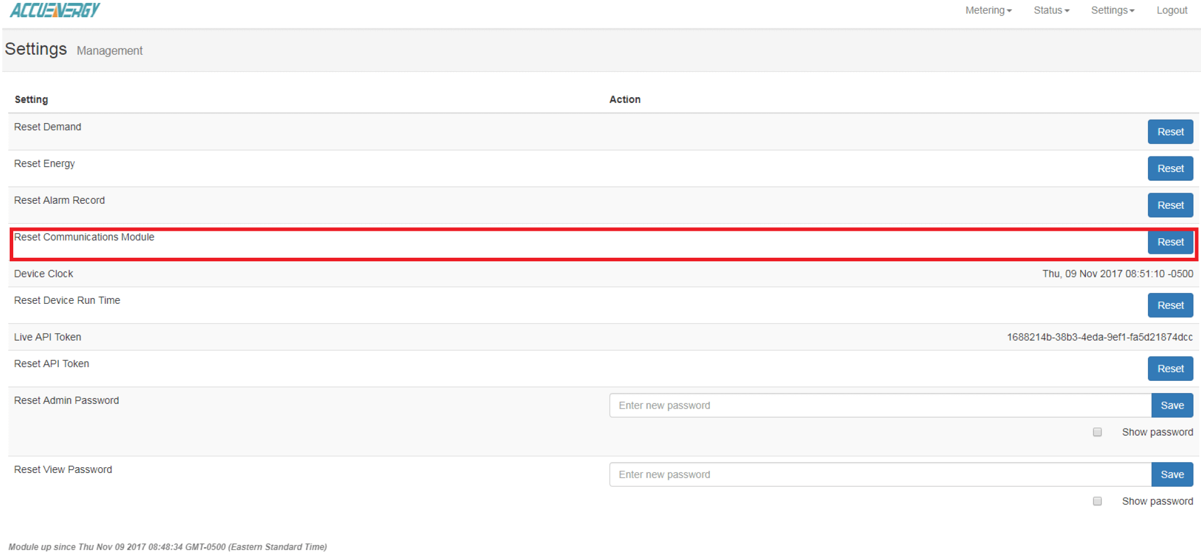Click the Live API Token value
The image size is (1201, 557).
(1099, 337)
